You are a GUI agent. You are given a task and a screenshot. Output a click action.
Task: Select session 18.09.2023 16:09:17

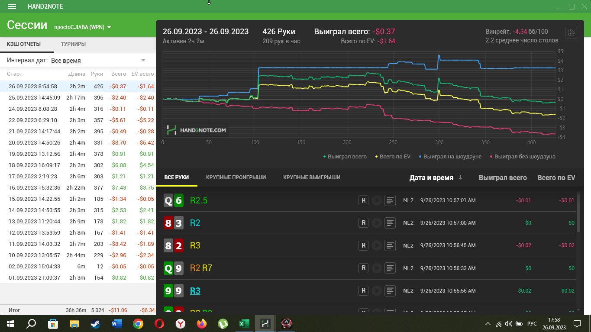click(x=78, y=165)
